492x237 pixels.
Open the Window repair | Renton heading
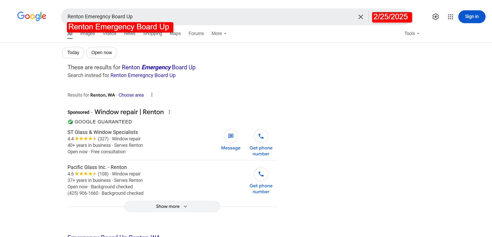[x=129, y=112]
